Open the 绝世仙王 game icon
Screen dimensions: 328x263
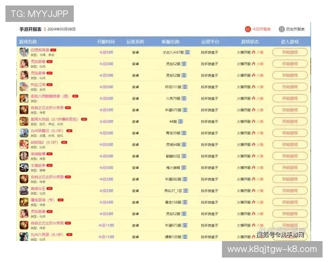[24, 191]
